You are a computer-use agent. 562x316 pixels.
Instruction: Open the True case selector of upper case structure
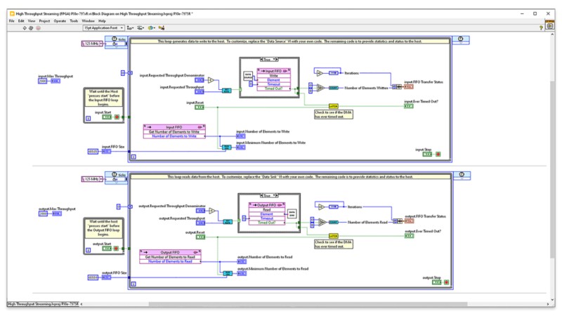tap(269, 60)
